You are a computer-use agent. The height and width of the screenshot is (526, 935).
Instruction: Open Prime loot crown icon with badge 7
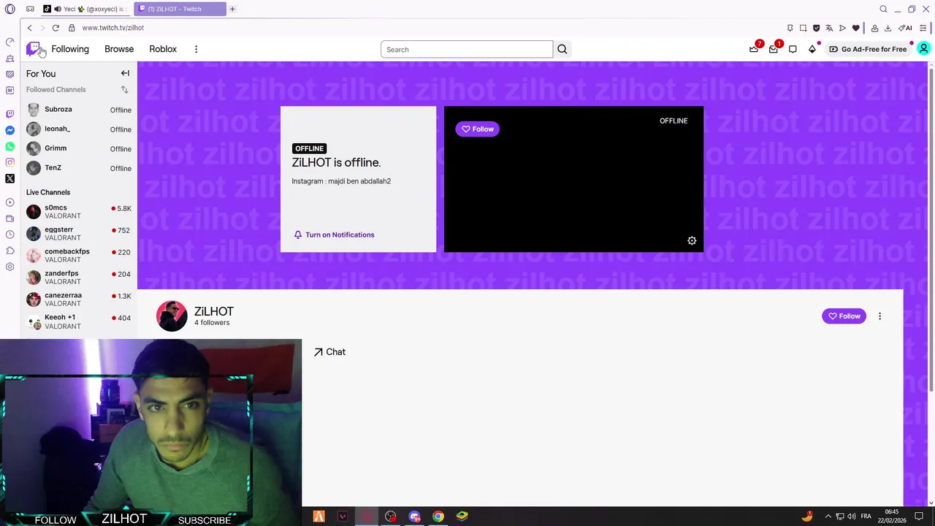[x=754, y=49]
